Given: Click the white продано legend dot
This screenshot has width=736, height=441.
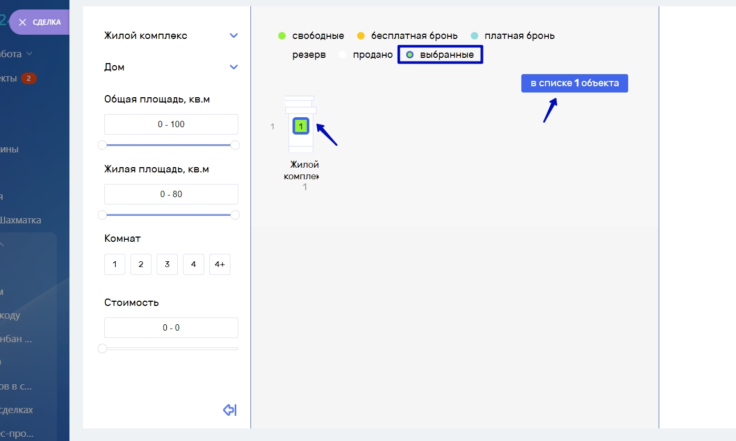Looking at the screenshot, I should [342, 55].
